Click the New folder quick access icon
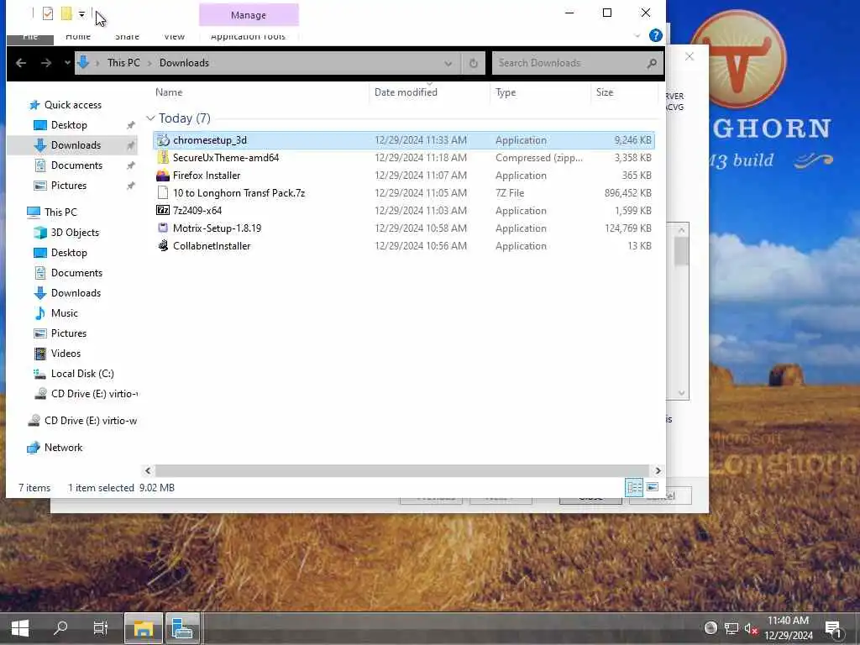 click(x=66, y=13)
